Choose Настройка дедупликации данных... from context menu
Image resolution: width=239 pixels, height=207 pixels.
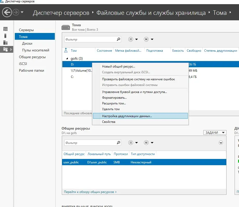click(x=127, y=116)
